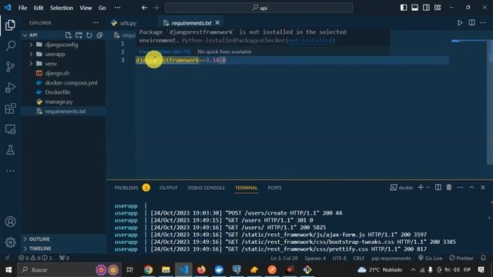Maximize the terminal panel size
This screenshot has width=493, height=277.
pos(471,188)
